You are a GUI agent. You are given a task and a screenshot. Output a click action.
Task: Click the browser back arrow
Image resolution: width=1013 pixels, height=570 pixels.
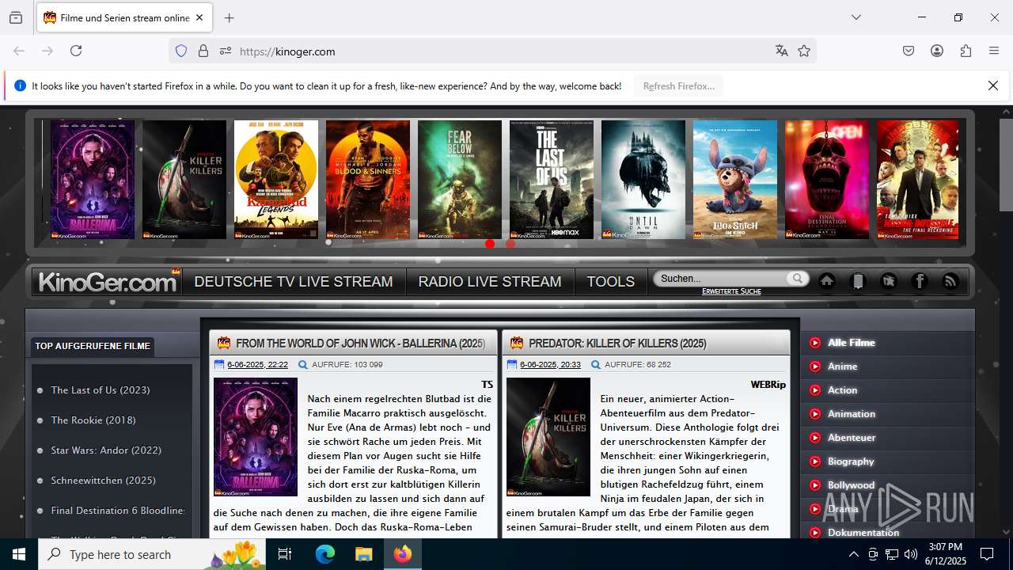(19, 51)
